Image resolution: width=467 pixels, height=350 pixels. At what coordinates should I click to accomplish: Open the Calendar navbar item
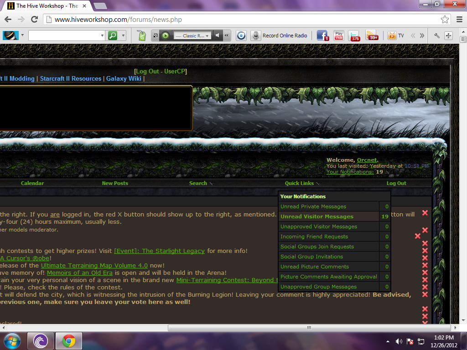pos(32,183)
